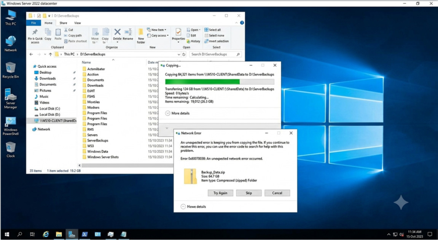
Task: Go up one folder level arrow
Action: coord(50,54)
